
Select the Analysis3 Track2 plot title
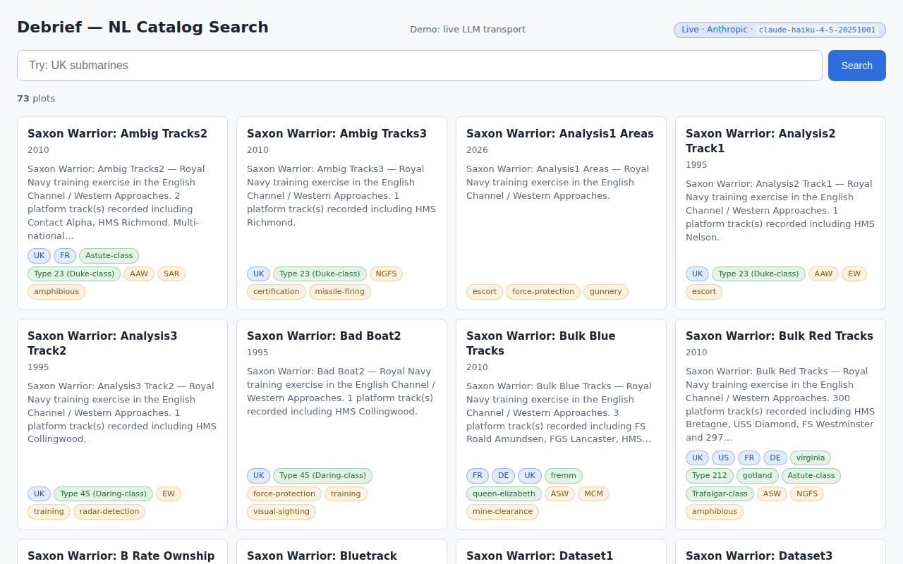click(x=102, y=343)
